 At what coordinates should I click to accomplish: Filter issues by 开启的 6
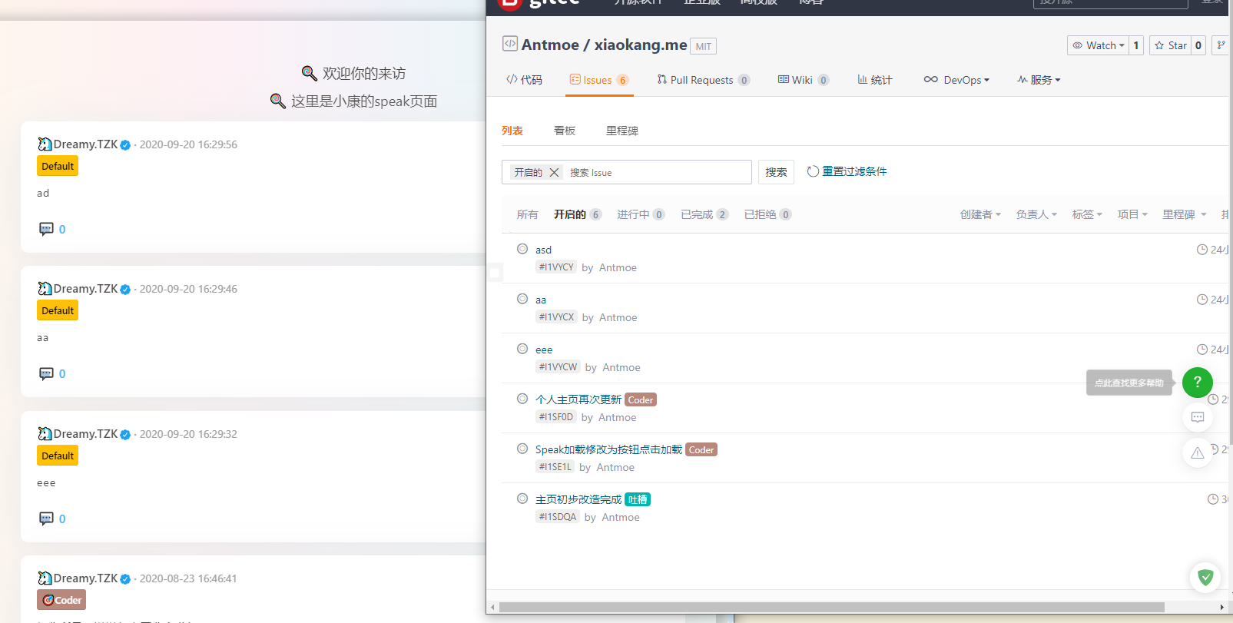[577, 214]
